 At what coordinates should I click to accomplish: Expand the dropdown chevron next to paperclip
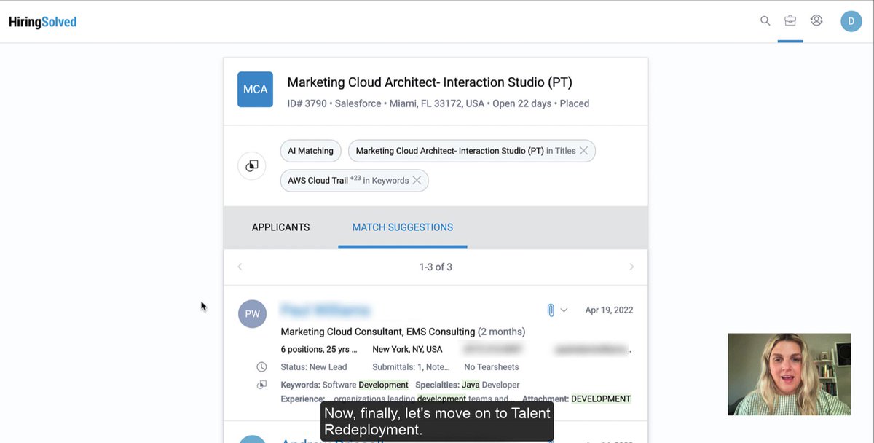click(564, 310)
